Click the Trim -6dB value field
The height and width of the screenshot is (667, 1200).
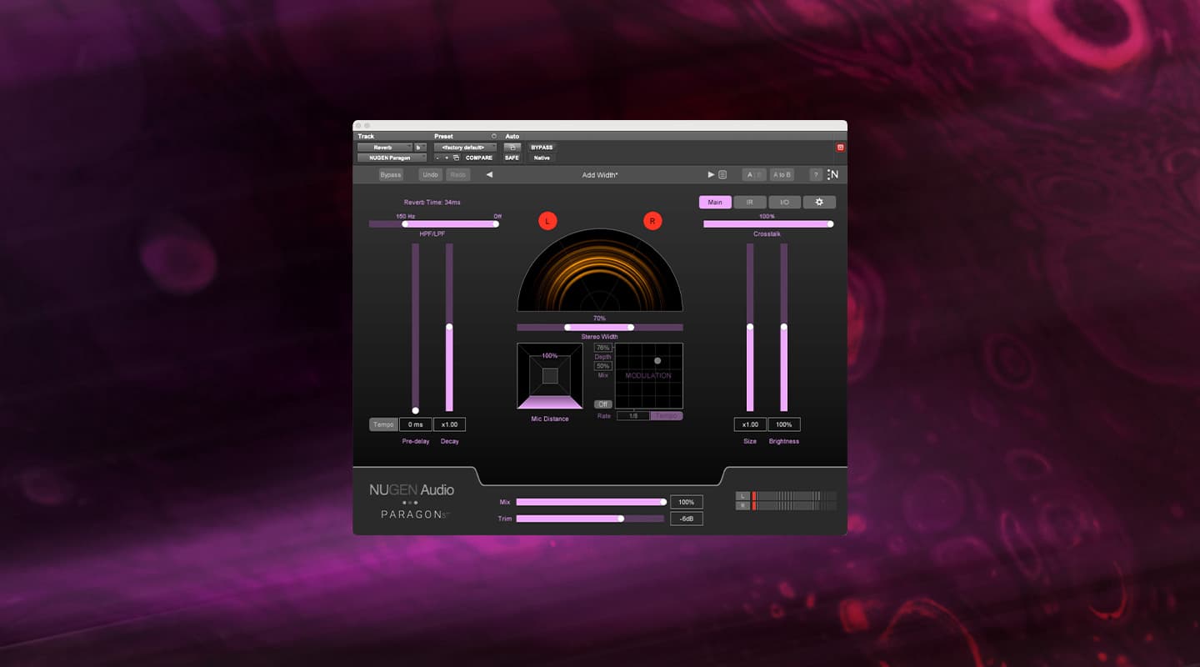[687, 519]
